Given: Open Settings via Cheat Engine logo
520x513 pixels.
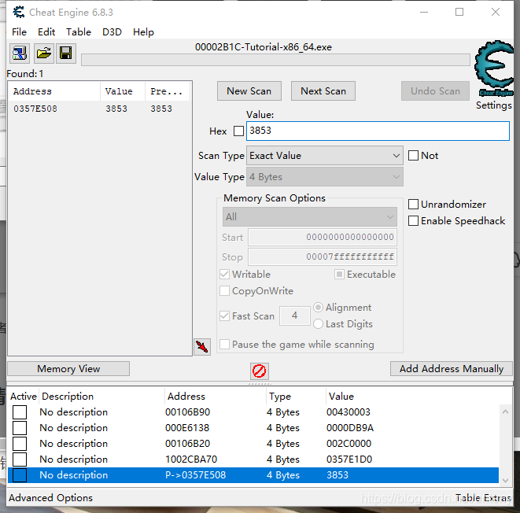Looking at the screenshot, I should coord(494,68).
